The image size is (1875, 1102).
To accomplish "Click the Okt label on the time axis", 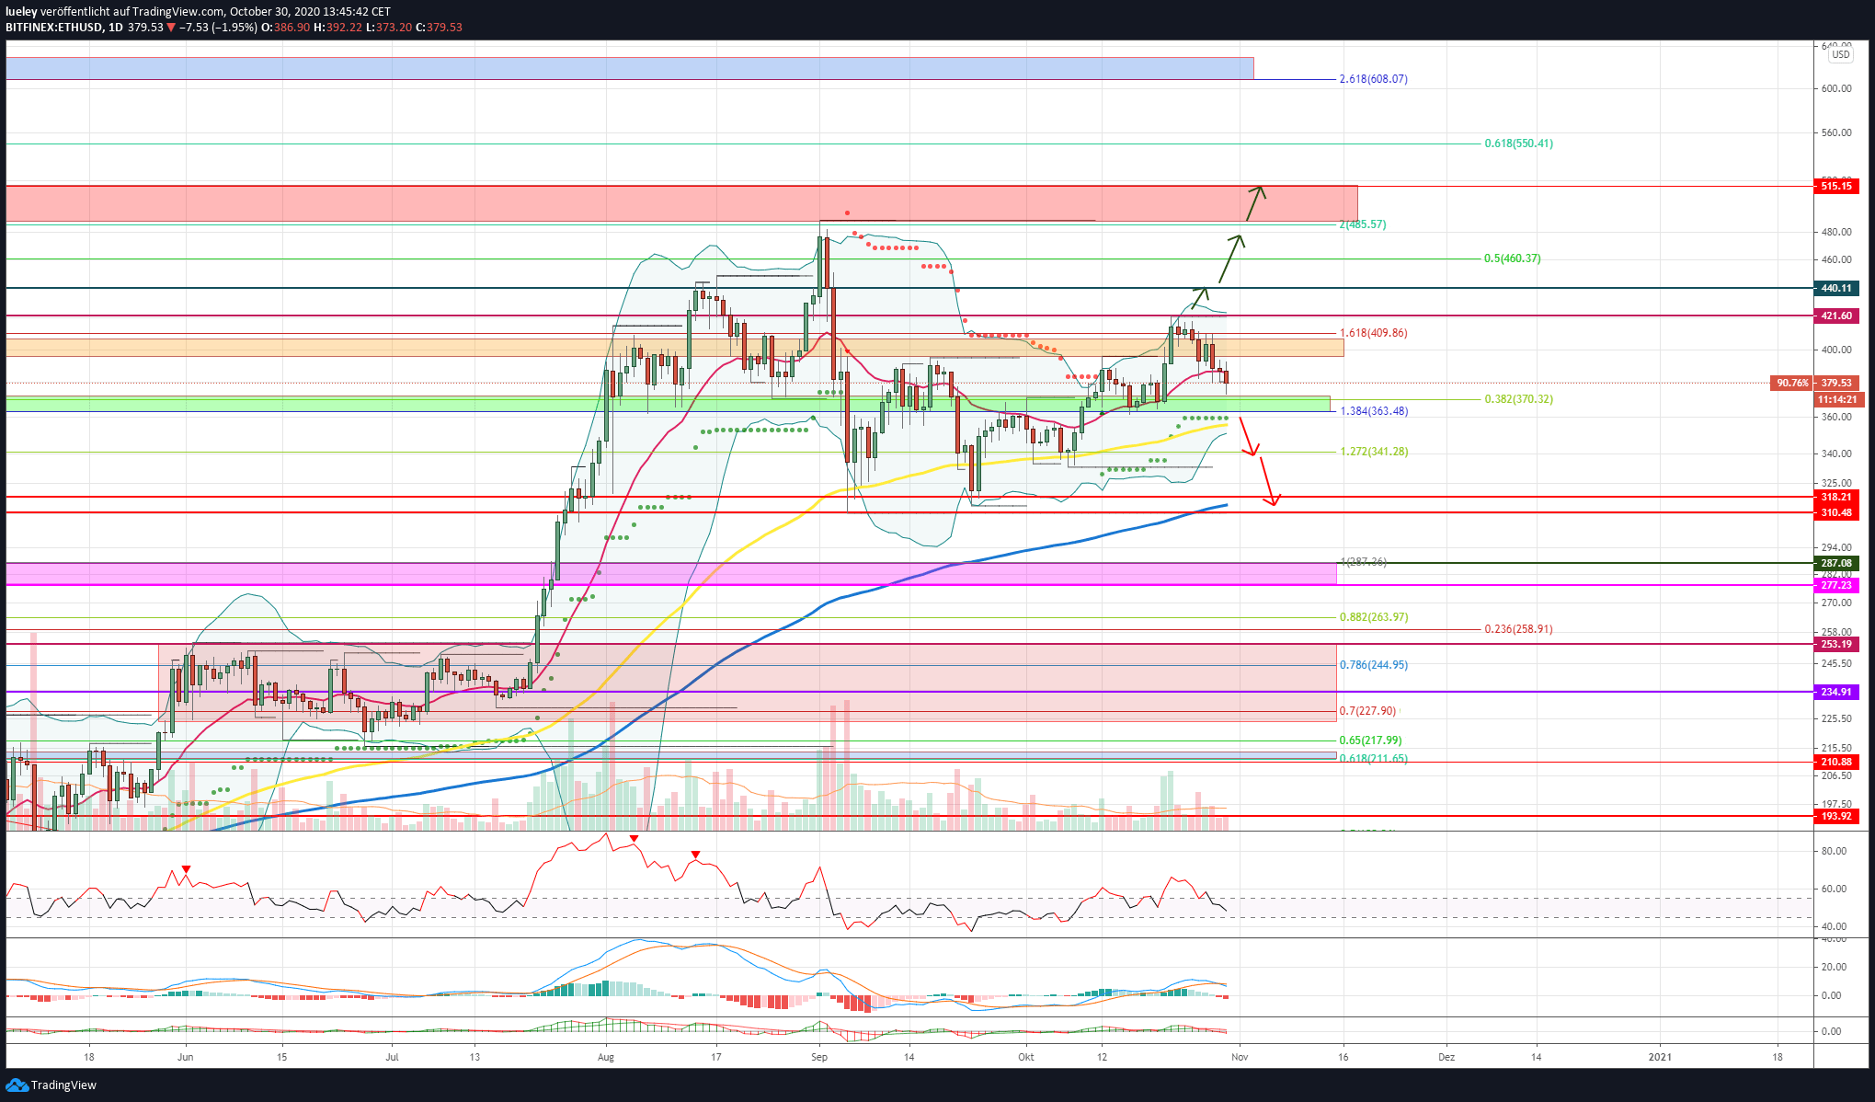I will pos(1026,1057).
